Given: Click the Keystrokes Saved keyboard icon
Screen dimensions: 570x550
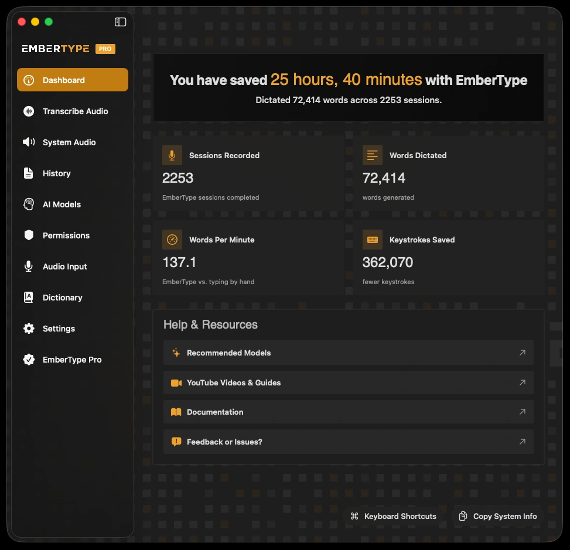Looking at the screenshot, I should pyautogui.click(x=372, y=240).
